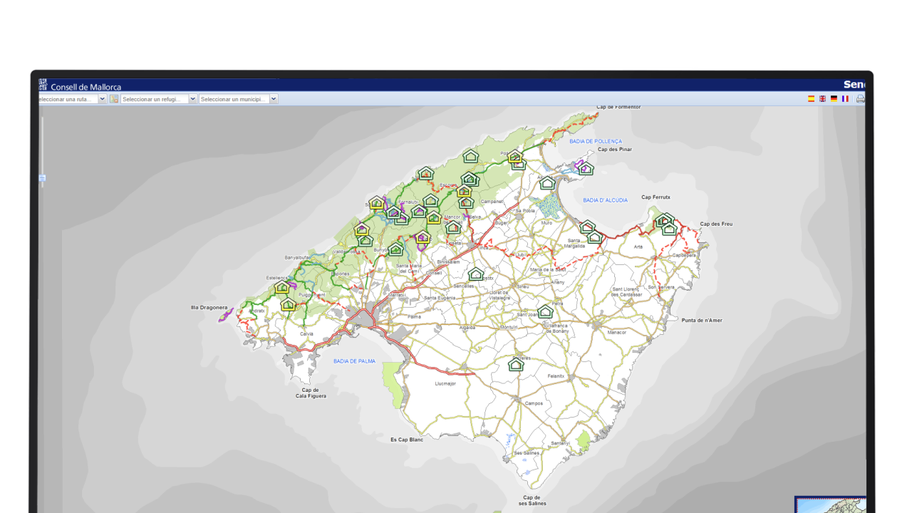The image size is (912, 513).
Task: Open the 'Seleccionar una ruta' dropdown
Action: coord(73,99)
